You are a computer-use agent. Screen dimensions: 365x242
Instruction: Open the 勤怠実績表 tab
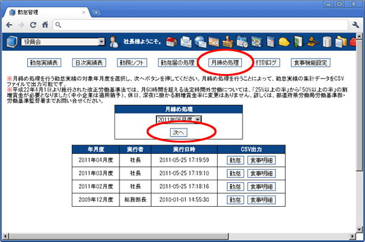point(44,63)
